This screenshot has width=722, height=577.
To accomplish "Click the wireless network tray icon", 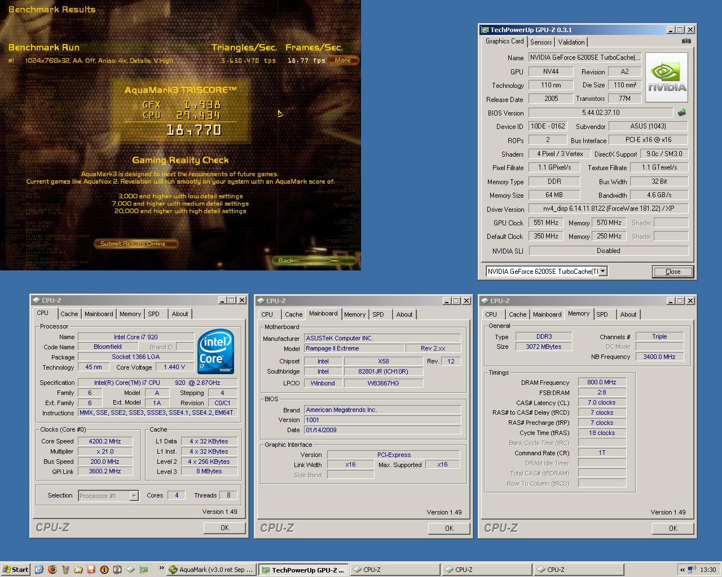I will [x=692, y=570].
